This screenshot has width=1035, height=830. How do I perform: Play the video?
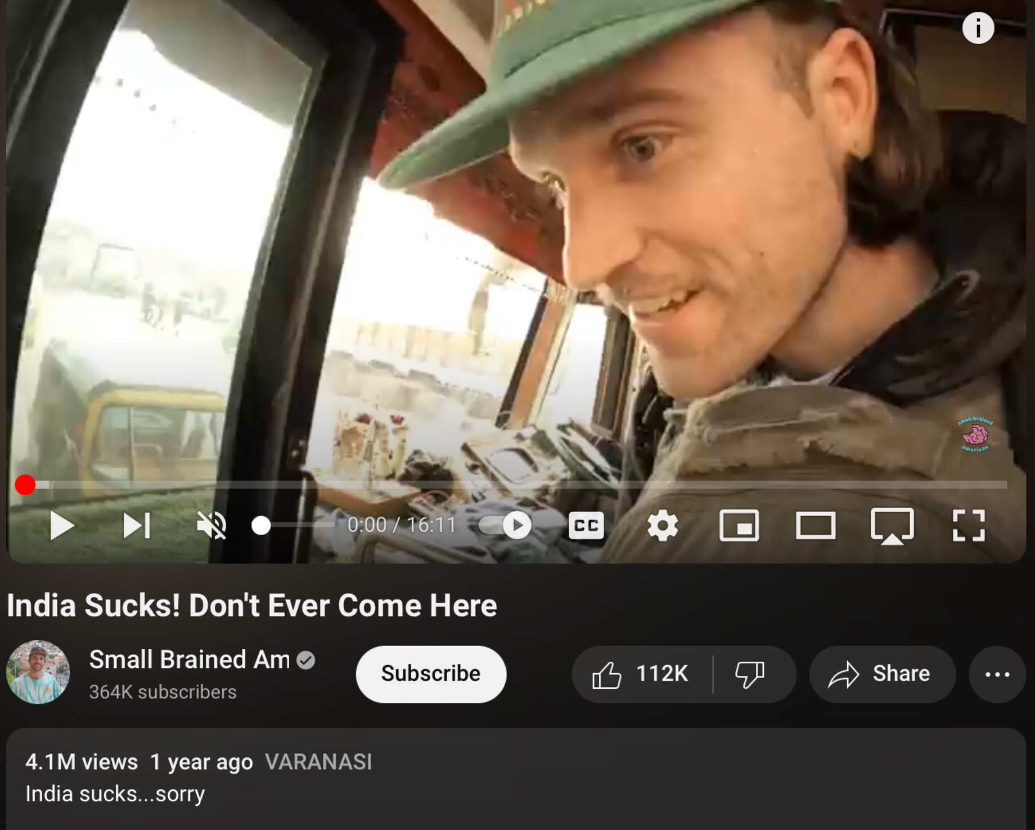[x=62, y=526]
